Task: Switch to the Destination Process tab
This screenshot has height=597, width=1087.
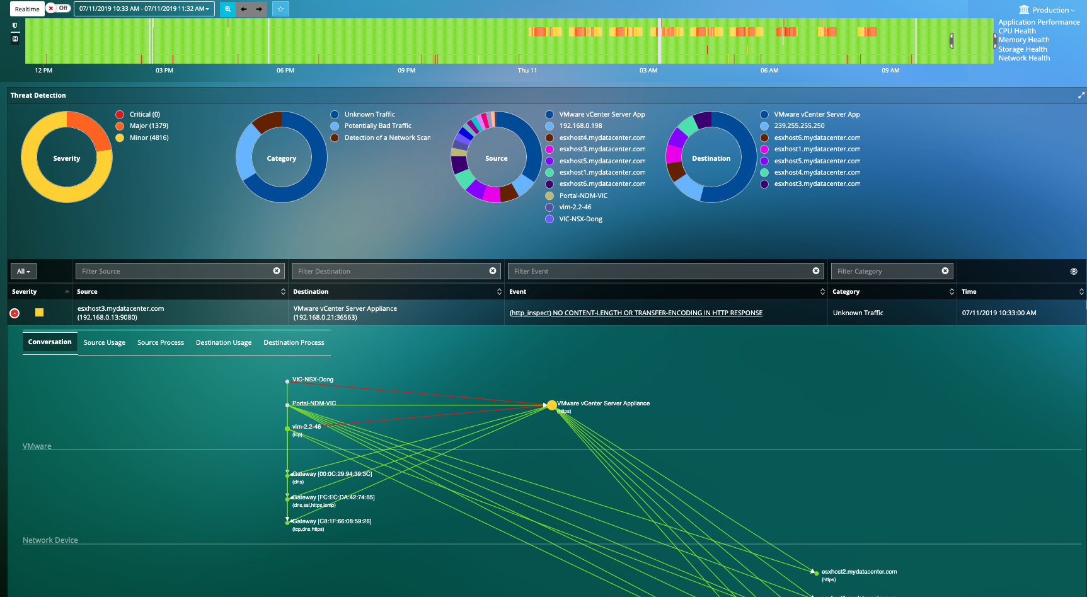Action: 294,342
